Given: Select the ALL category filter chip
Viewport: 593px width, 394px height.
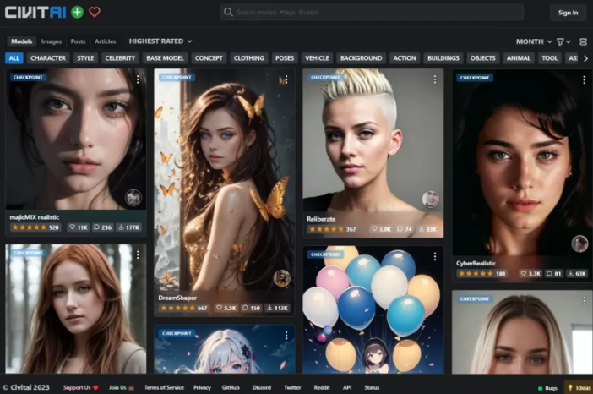Looking at the screenshot, I should (x=14, y=58).
